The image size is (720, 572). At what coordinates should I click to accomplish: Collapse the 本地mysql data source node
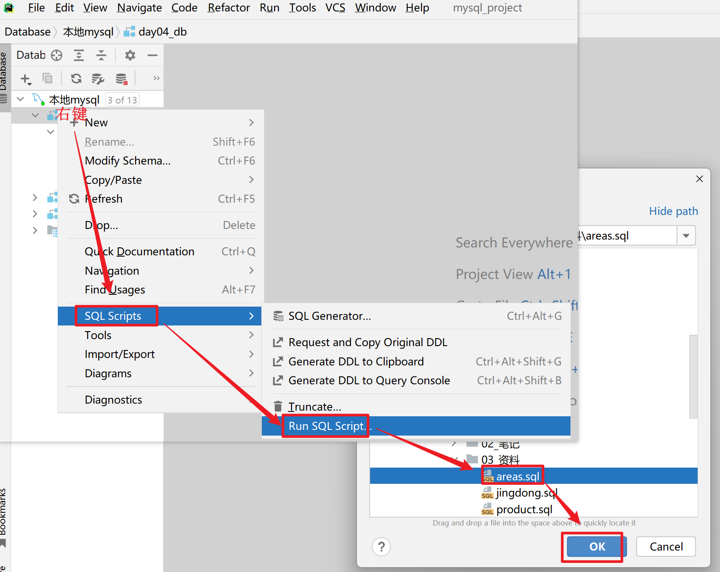(20, 100)
